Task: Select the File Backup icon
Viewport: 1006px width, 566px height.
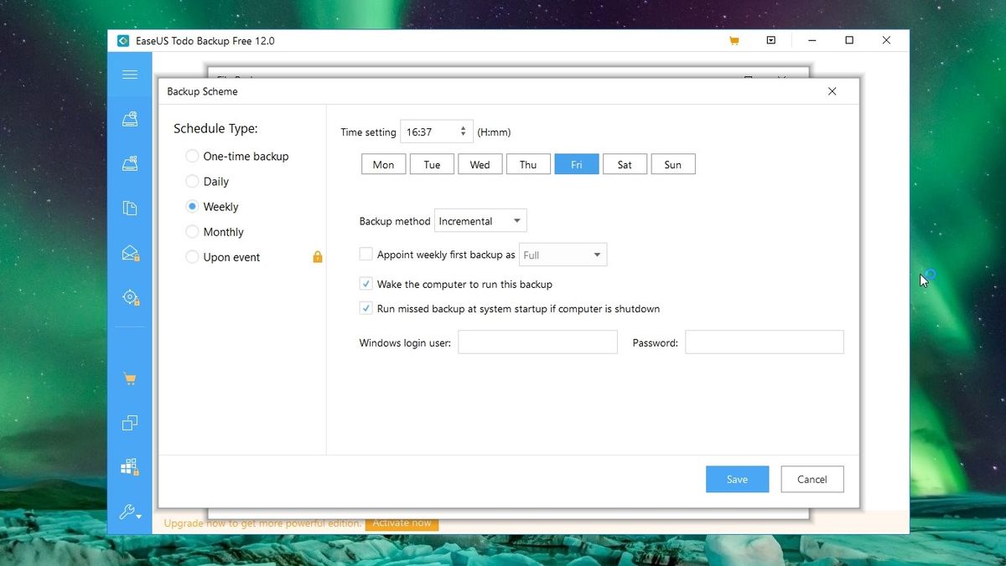Action: [130, 208]
